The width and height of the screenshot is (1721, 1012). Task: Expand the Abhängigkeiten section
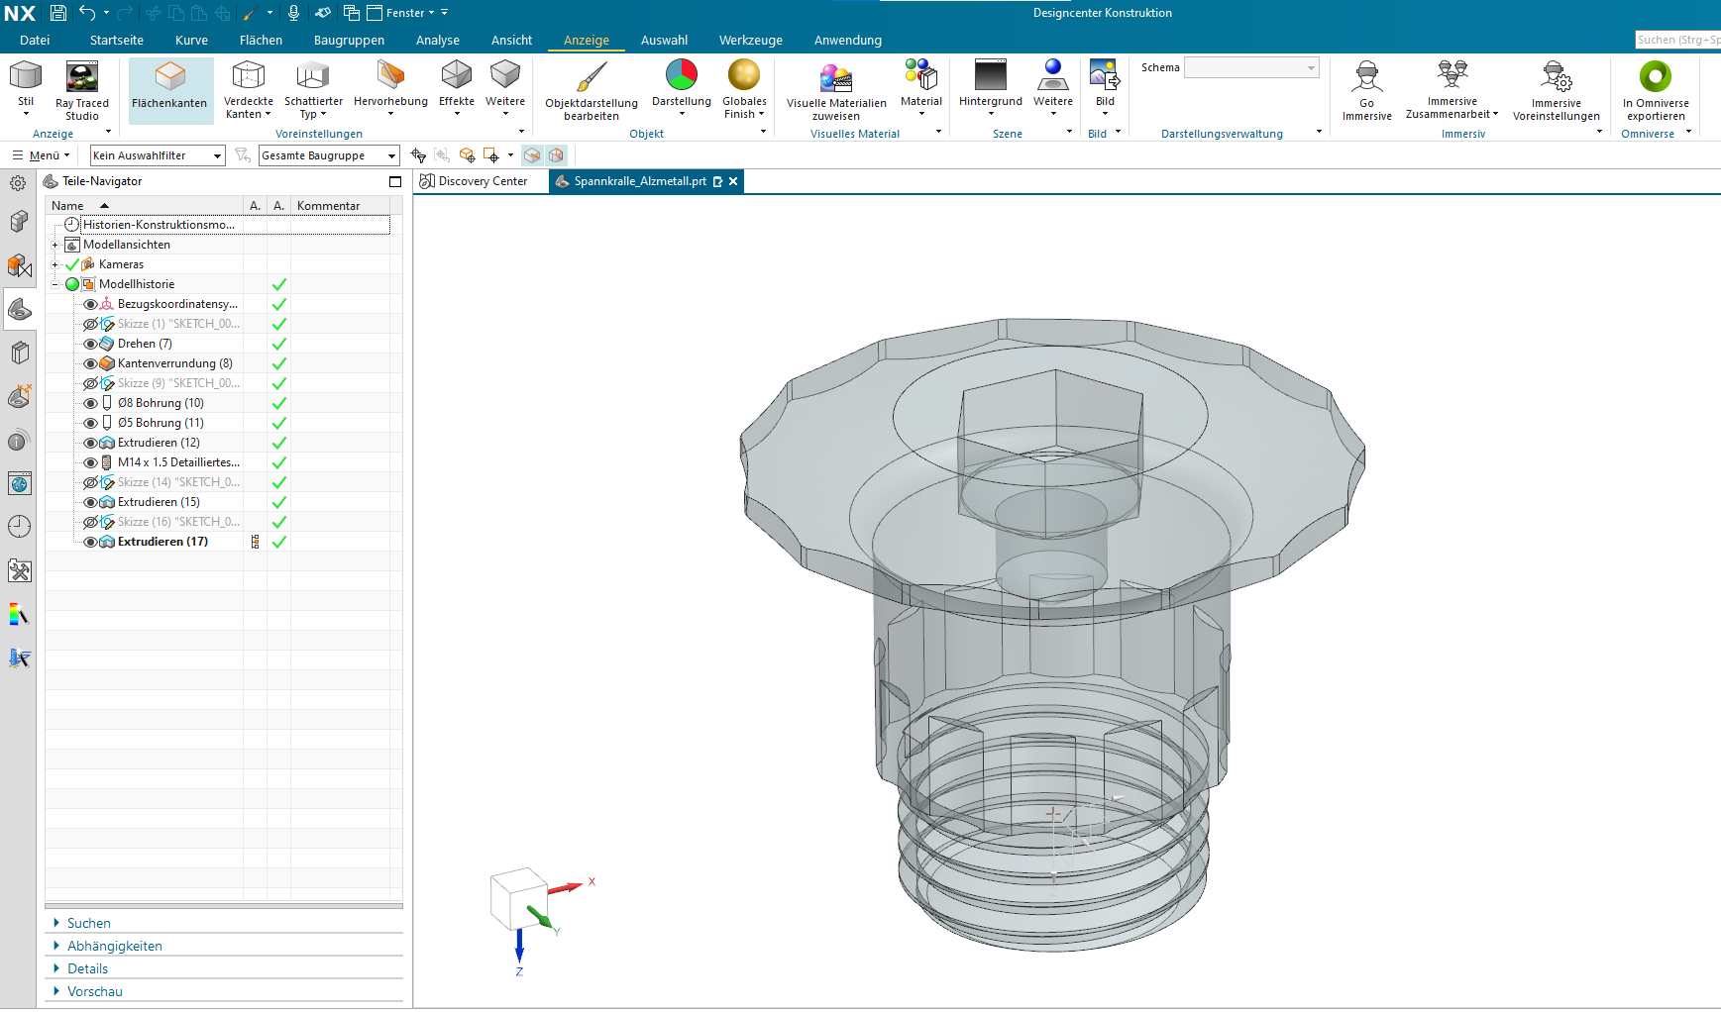(114, 946)
